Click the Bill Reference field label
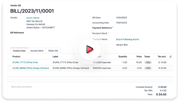This screenshot has width=179, height=102. [x=17, y=33]
